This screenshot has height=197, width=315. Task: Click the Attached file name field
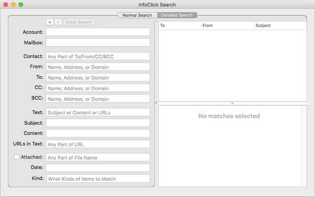tap(98, 158)
